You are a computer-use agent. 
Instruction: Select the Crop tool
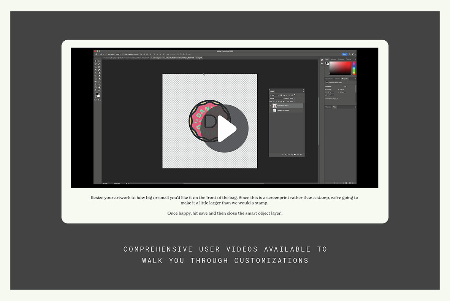95,67
